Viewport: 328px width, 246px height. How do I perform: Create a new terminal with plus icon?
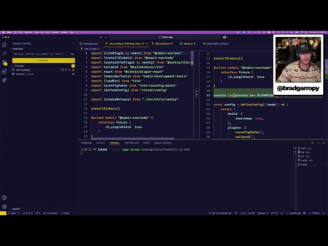312,143
